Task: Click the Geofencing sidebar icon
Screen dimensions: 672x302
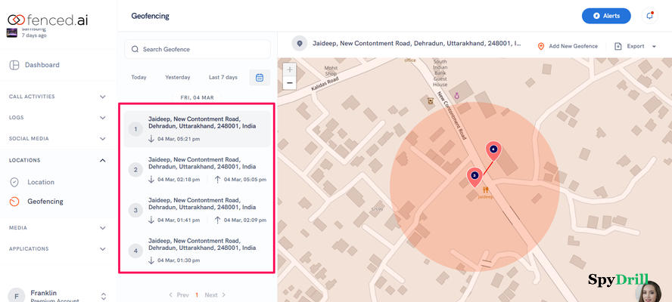Action: coord(14,202)
